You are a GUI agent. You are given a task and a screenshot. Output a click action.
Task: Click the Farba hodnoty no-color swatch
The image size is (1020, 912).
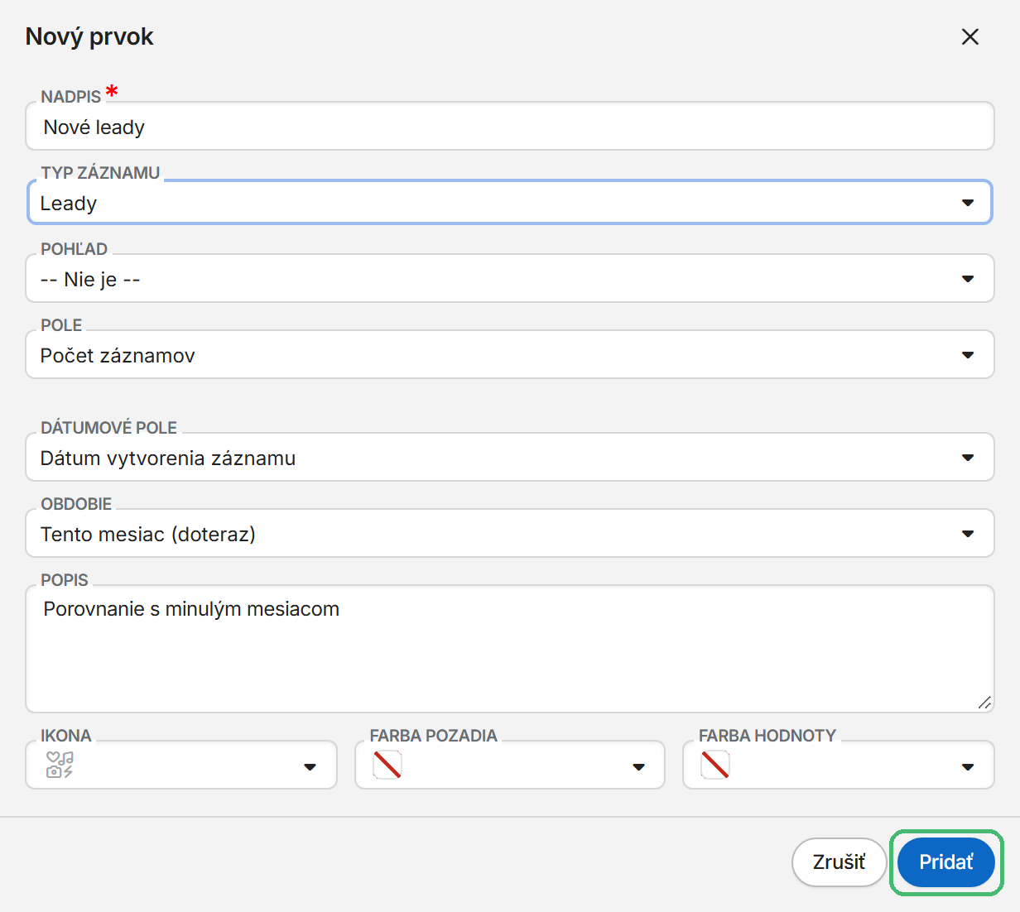click(715, 765)
